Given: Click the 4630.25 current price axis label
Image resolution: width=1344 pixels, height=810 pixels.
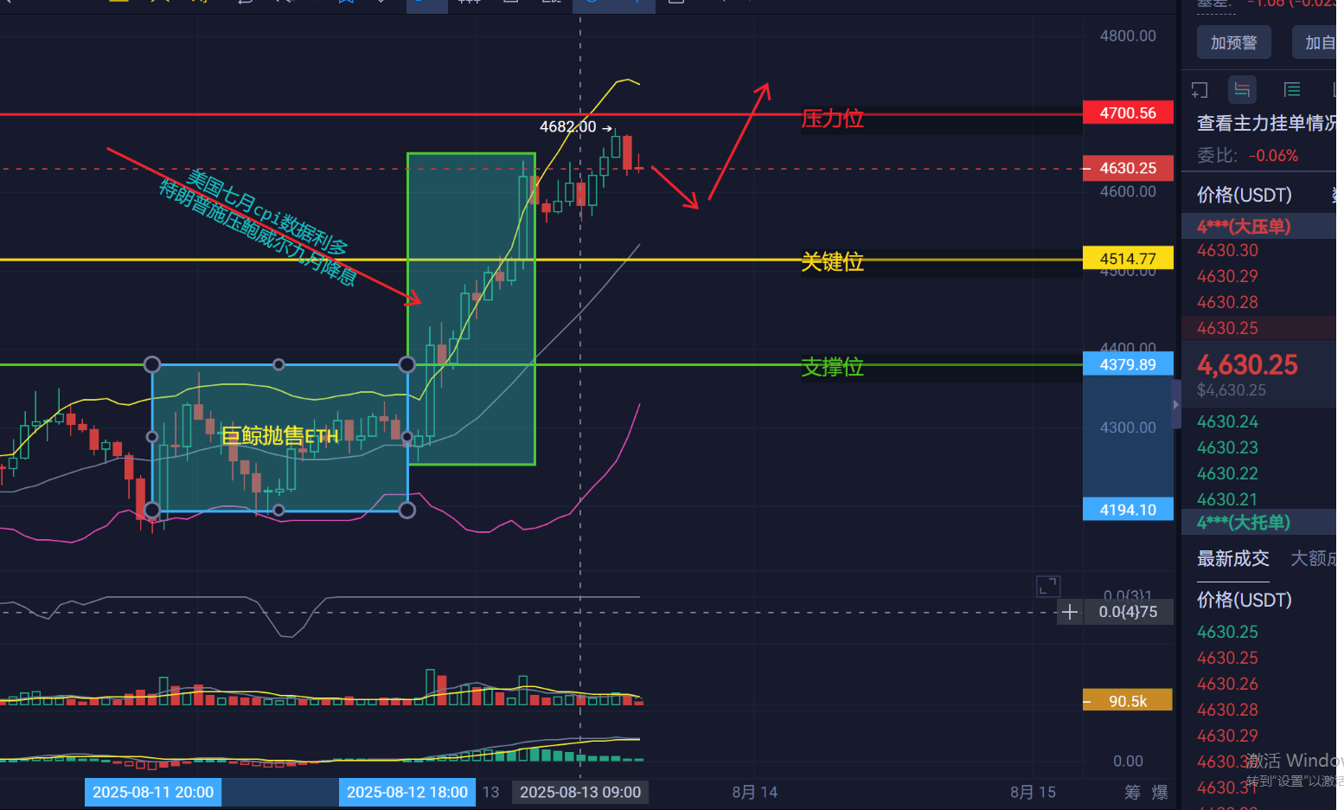Looking at the screenshot, I should [1128, 168].
